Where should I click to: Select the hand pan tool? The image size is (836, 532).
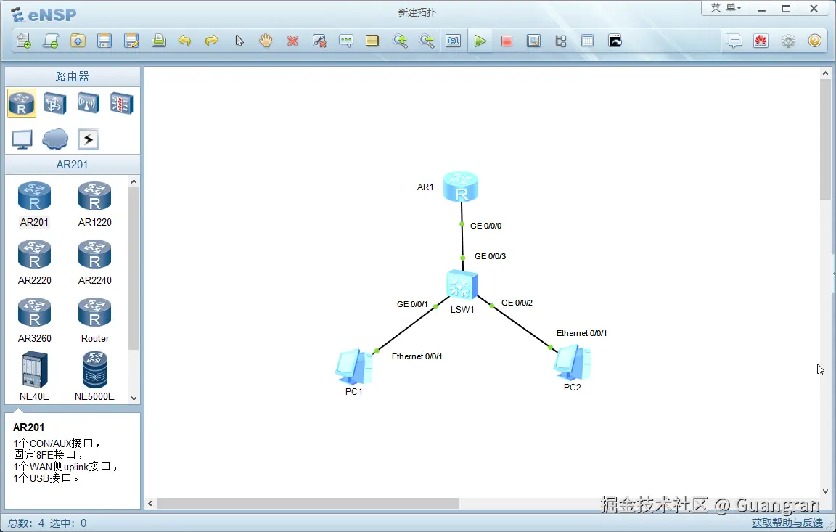tap(266, 41)
